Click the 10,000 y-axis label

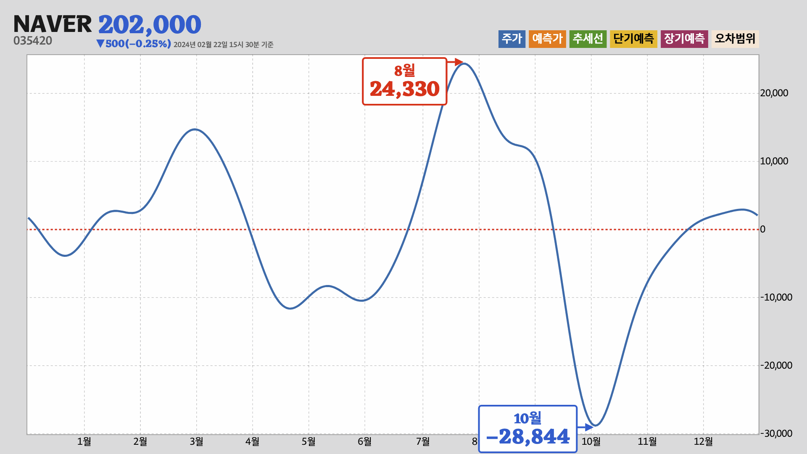tap(774, 161)
